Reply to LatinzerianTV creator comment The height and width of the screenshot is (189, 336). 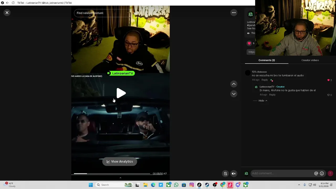click(x=272, y=95)
